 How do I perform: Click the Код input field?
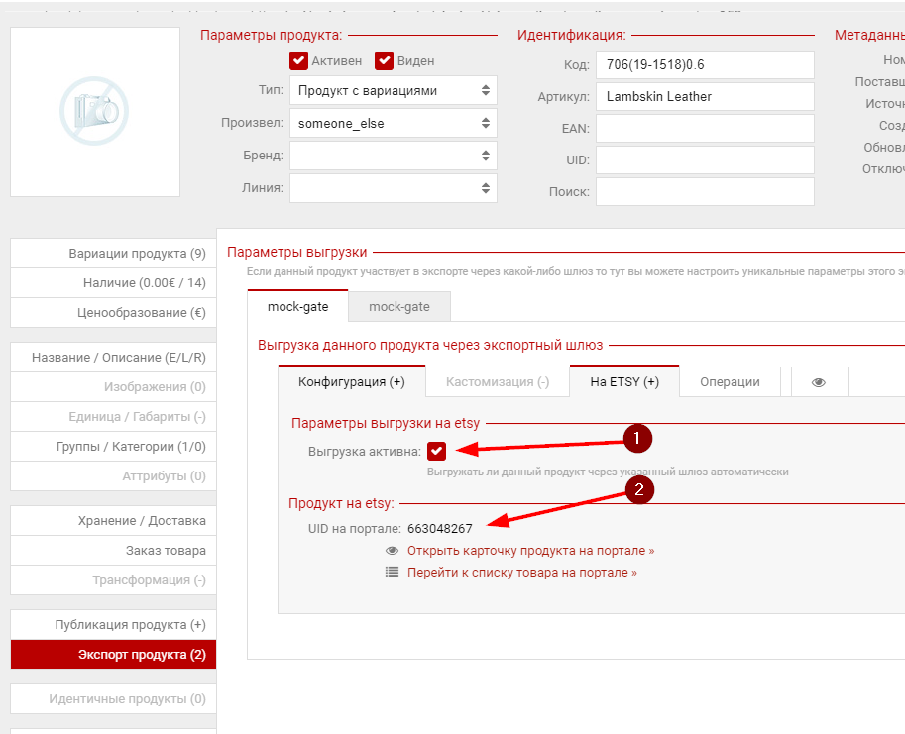705,65
